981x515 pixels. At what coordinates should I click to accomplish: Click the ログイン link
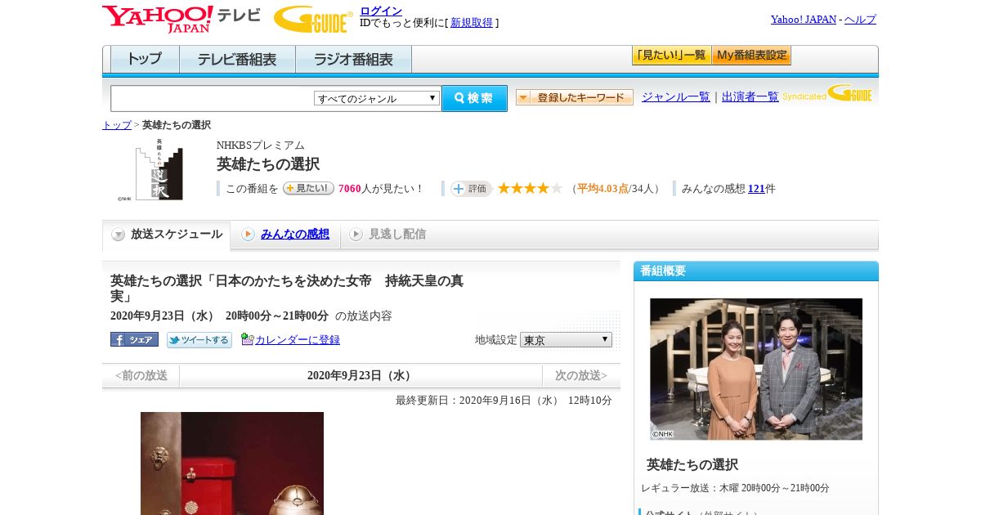[x=381, y=11]
